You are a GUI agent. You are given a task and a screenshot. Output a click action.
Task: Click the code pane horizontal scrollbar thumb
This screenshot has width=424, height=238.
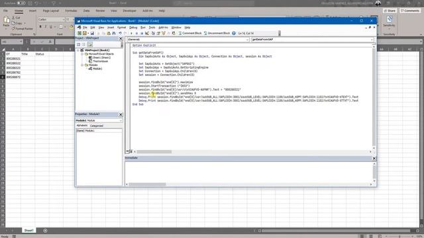coord(154,151)
